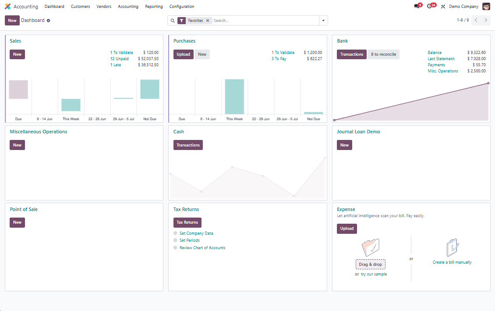Click the filter funnel icon in search

(x=181, y=21)
